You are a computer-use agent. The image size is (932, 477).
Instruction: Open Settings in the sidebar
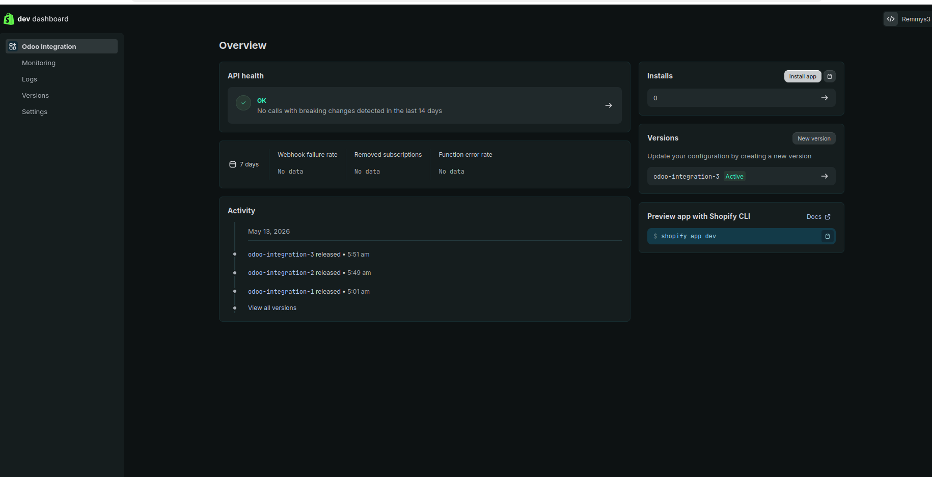click(35, 111)
